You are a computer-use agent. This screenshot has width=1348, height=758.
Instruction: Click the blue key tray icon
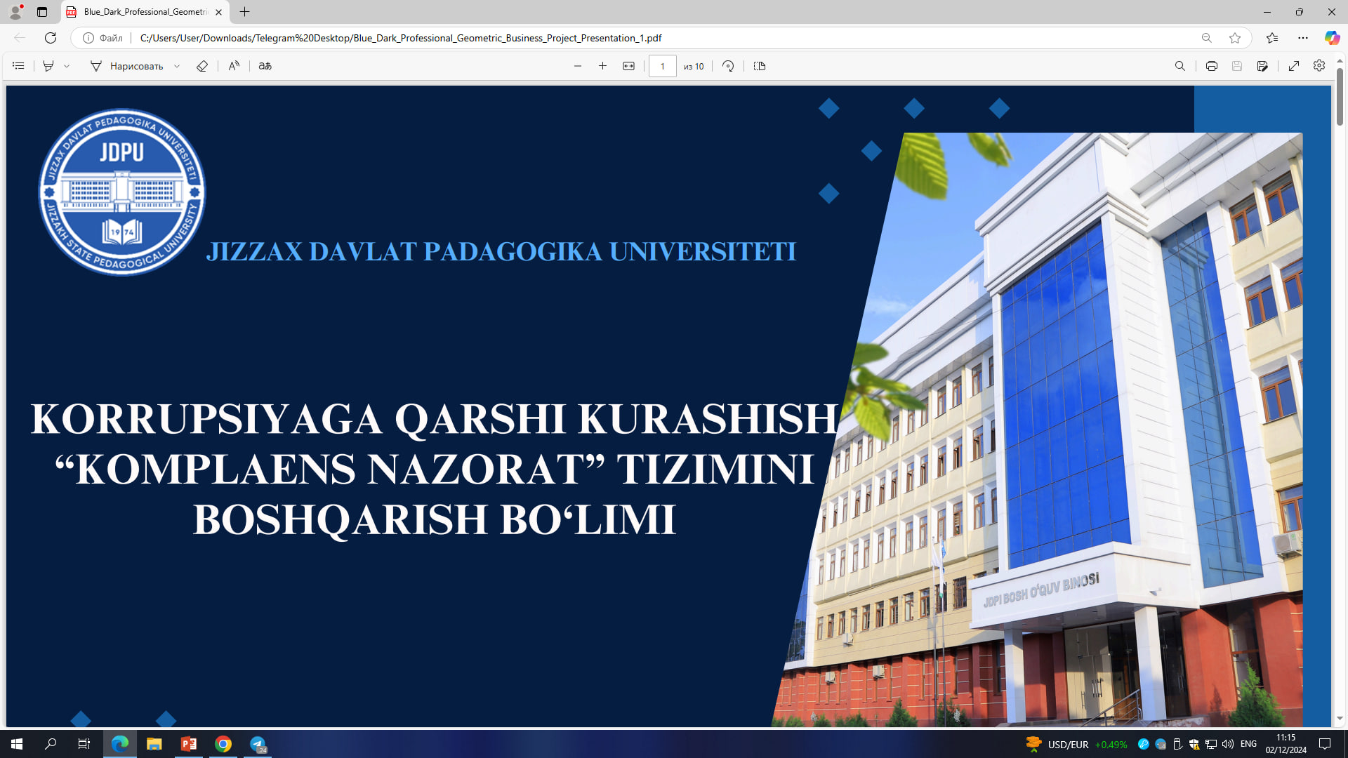[1144, 744]
